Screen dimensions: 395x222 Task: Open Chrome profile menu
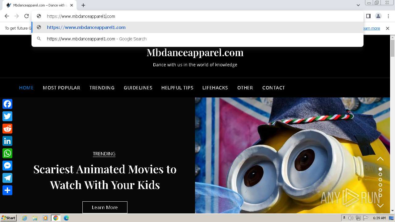(378, 16)
